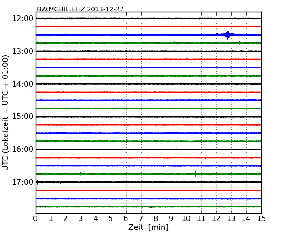Click the x-axis tick label 6
Screen dimensions: 297x237
click(126, 219)
